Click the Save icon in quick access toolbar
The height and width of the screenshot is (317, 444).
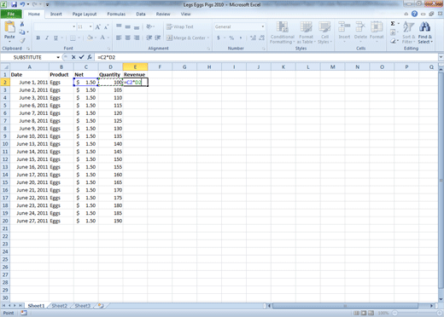click(x=14, y=4)
